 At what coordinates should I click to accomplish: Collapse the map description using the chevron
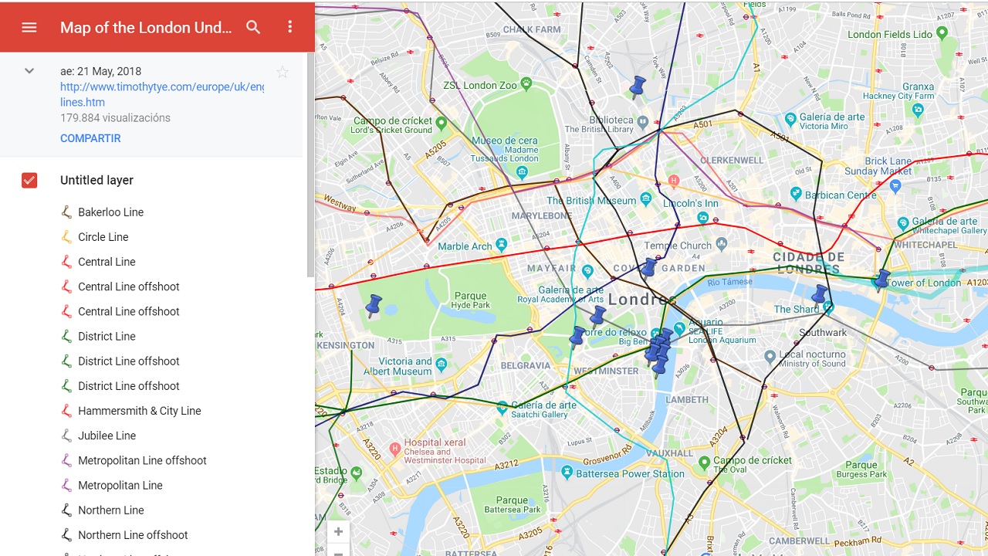click(29, 70)
